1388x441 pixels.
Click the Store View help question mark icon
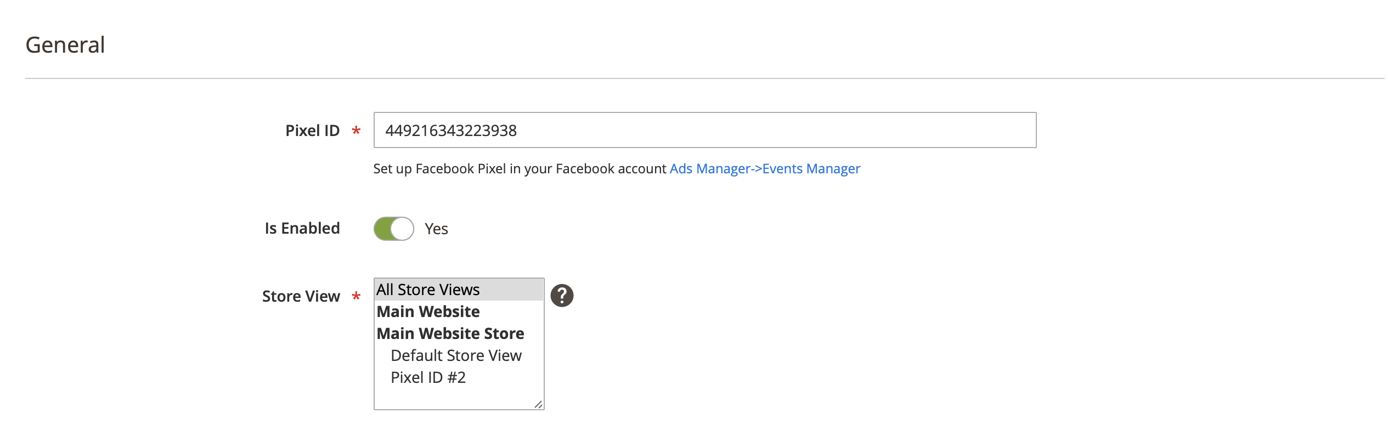point(562,296)
